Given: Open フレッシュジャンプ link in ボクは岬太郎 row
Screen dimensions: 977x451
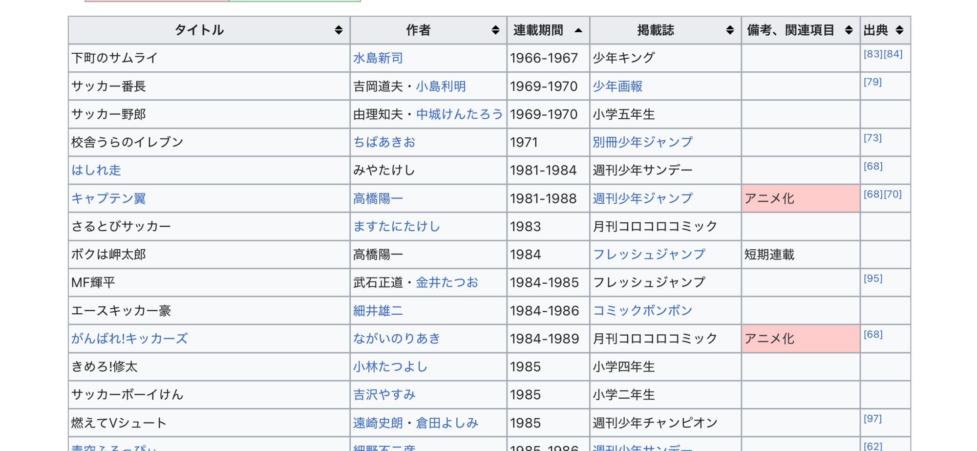Looking at the screenshot, I should coord(649,255).
